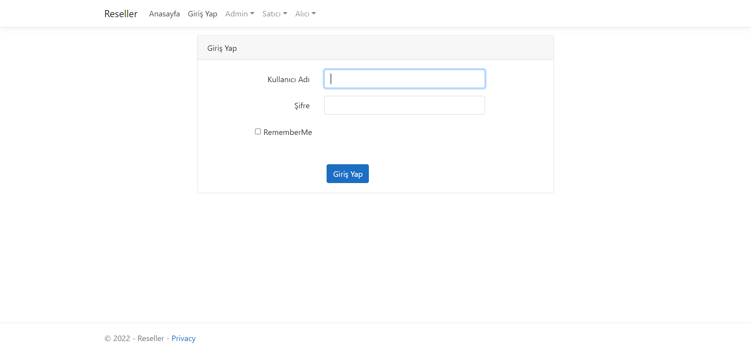751x352 pixels.
Task: Expand the Satıcı chevron arrow
Action: pos(286,13)
